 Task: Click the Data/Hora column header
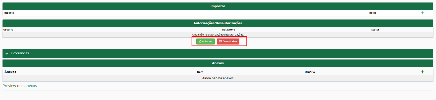point(229,29)
